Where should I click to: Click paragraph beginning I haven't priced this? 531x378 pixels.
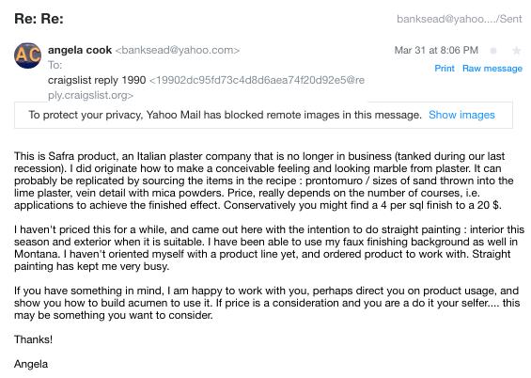[269, 248]
